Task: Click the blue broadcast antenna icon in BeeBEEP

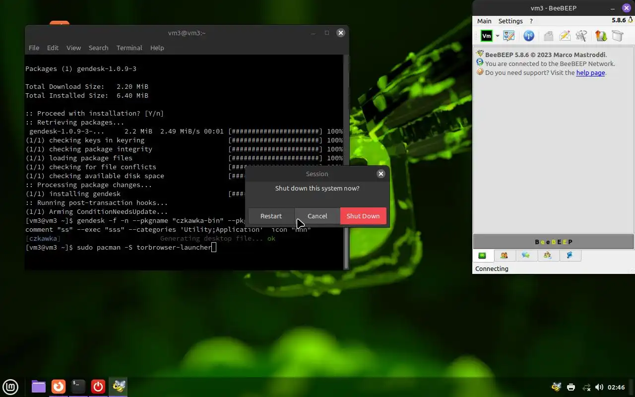Action: pos(529,36)
